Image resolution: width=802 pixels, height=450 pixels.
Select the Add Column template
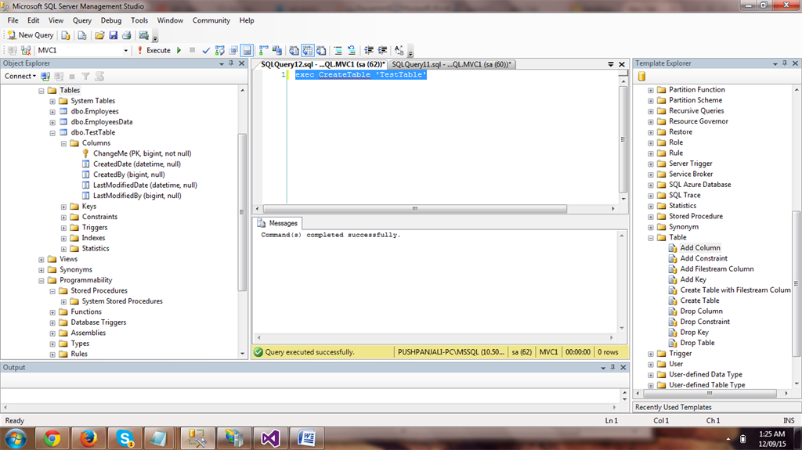(x=699, y=248)
